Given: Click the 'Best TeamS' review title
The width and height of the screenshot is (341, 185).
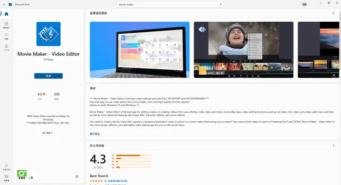Looking at the screenshot, I should [99, 176].
